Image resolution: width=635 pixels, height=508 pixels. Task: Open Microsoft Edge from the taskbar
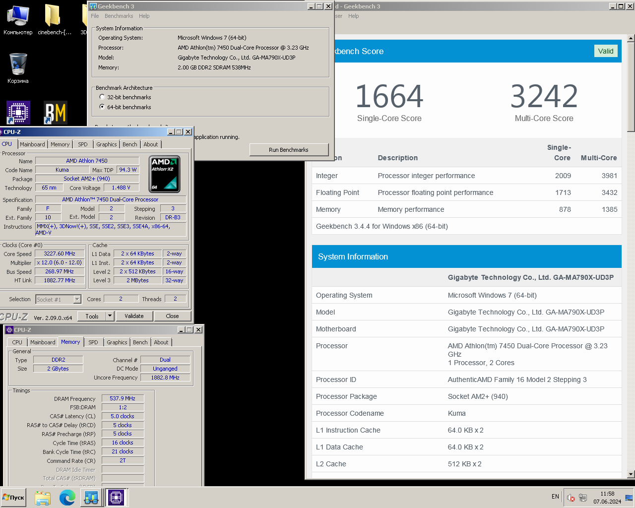[67, 498]
